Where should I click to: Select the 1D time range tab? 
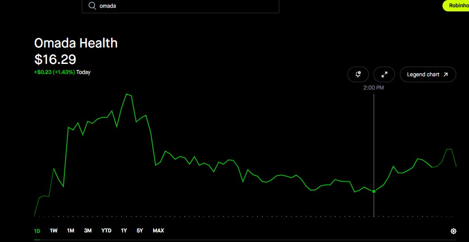37,231
